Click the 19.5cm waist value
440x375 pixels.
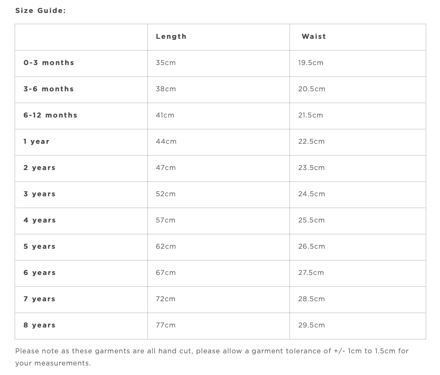coord(310,63)
